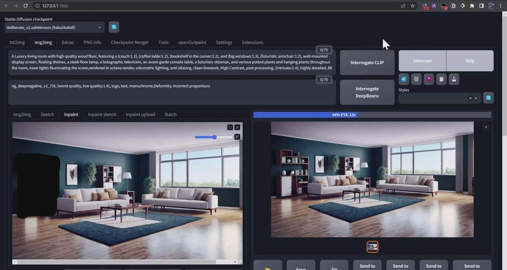The image size is (507, 270).
Task: Click the blue arrow read-parameters icon
Action: (404, 79)
